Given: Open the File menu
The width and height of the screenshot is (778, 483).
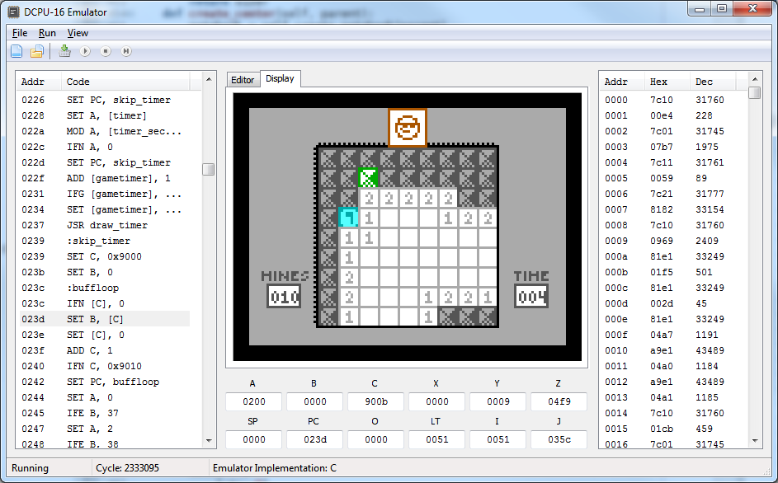Looking at the screenshot, I should click(20, 33).
